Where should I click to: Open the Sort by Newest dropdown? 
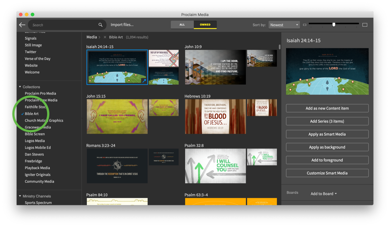284,25
